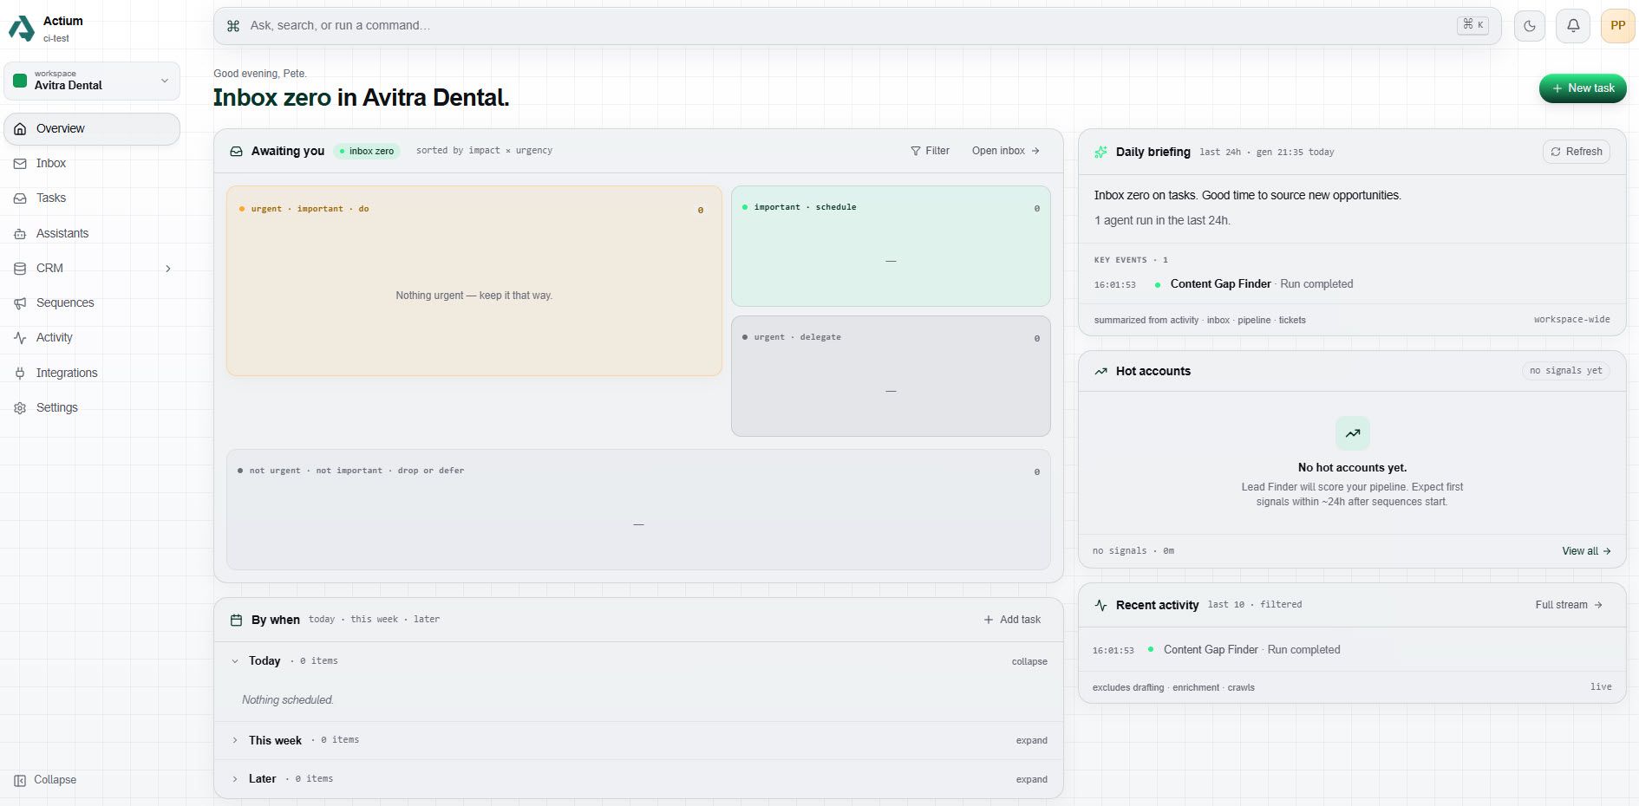Refresh the Daily briefing
The image size is (1639, 806).
pyautogui.click(x=1577, y=152)
